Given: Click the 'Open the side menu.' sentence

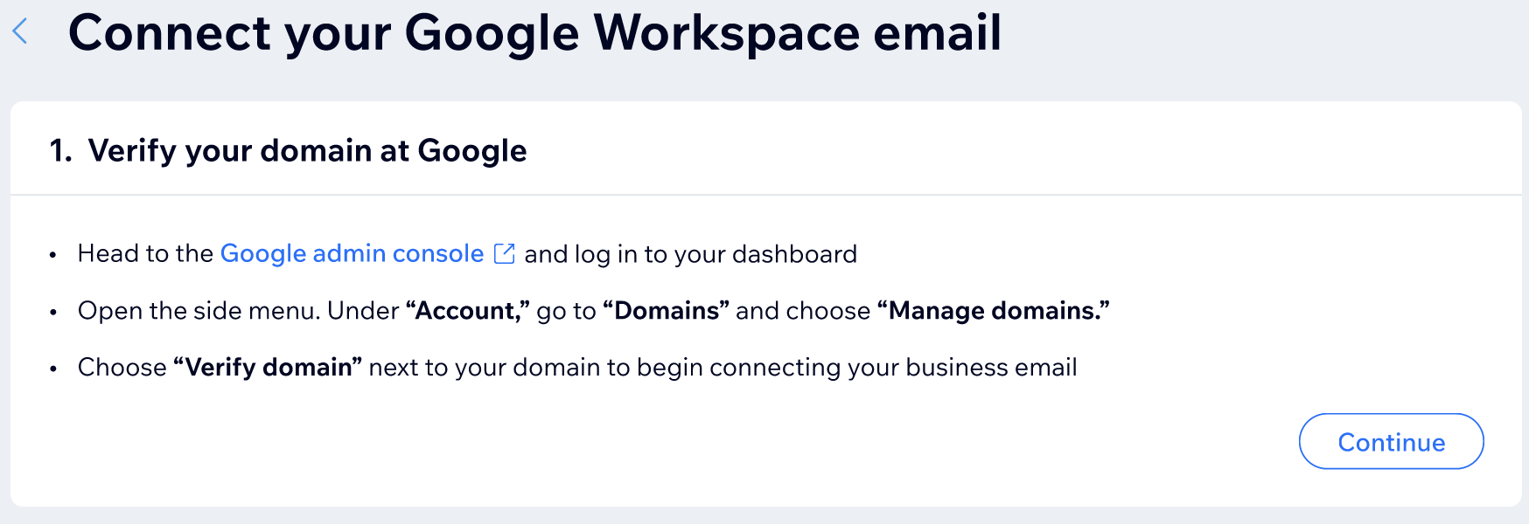Looking at the screenshot, I should click(x=199, y=311).
